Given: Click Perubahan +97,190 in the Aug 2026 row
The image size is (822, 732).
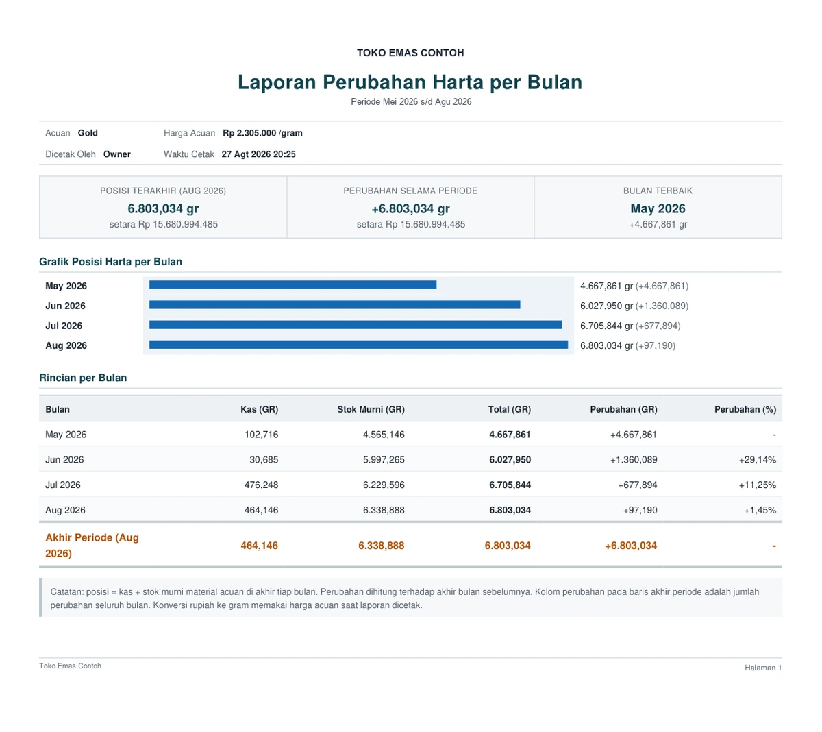Looking at the screenshot, I should [640, 510].
